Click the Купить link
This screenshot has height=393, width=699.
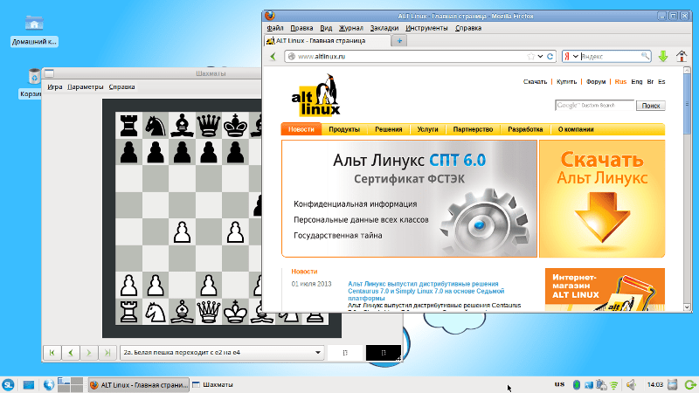point(566,81)
